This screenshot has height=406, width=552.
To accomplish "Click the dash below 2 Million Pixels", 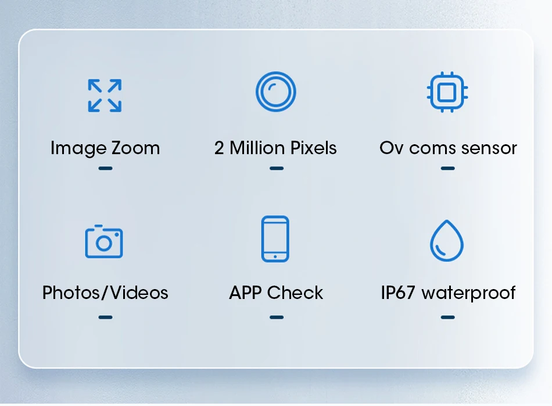I will [x=277, y=169].
